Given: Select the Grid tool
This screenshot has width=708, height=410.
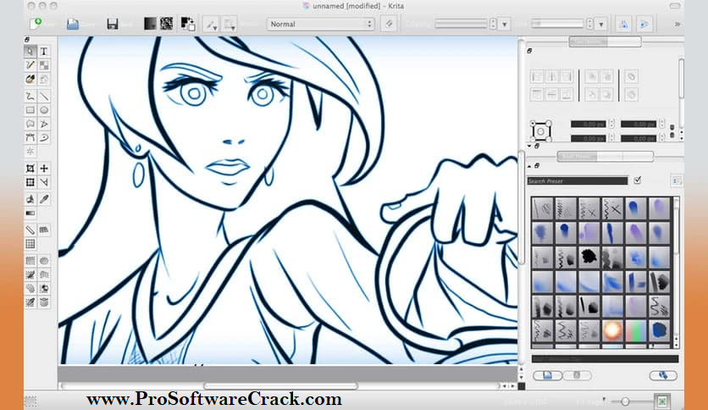Looking at the screenshot, I should [x=30, y=244].
